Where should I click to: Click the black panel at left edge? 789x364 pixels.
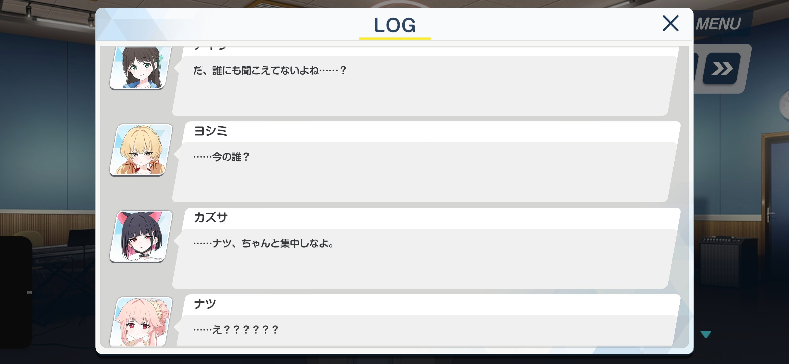[16, 293]
